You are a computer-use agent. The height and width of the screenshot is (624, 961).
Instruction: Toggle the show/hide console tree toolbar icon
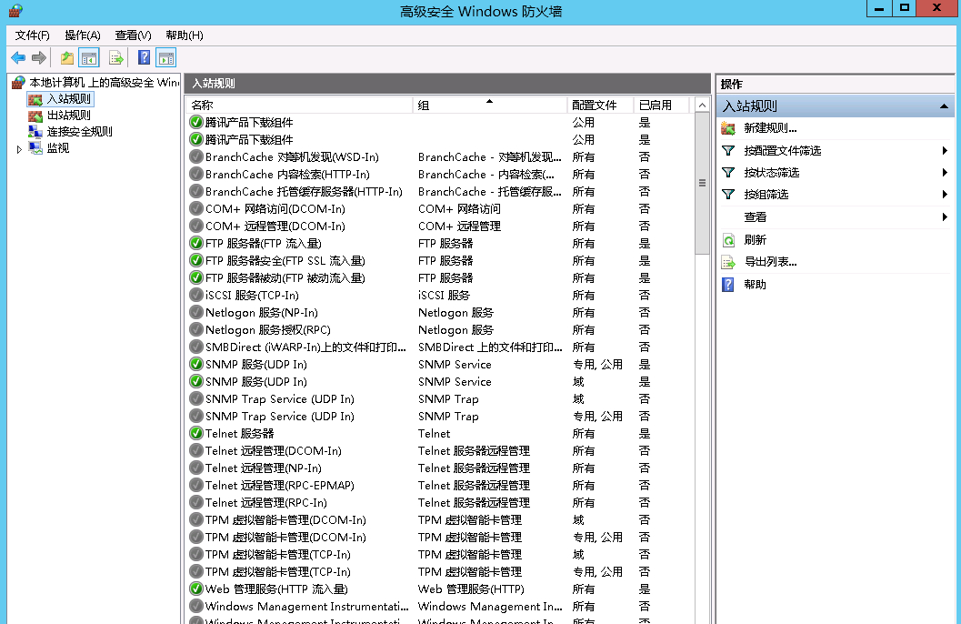89,58
